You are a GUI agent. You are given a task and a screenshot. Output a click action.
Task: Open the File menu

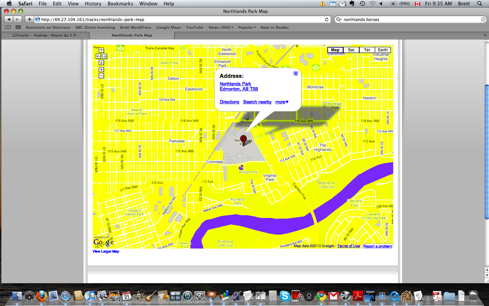(42, 4)
